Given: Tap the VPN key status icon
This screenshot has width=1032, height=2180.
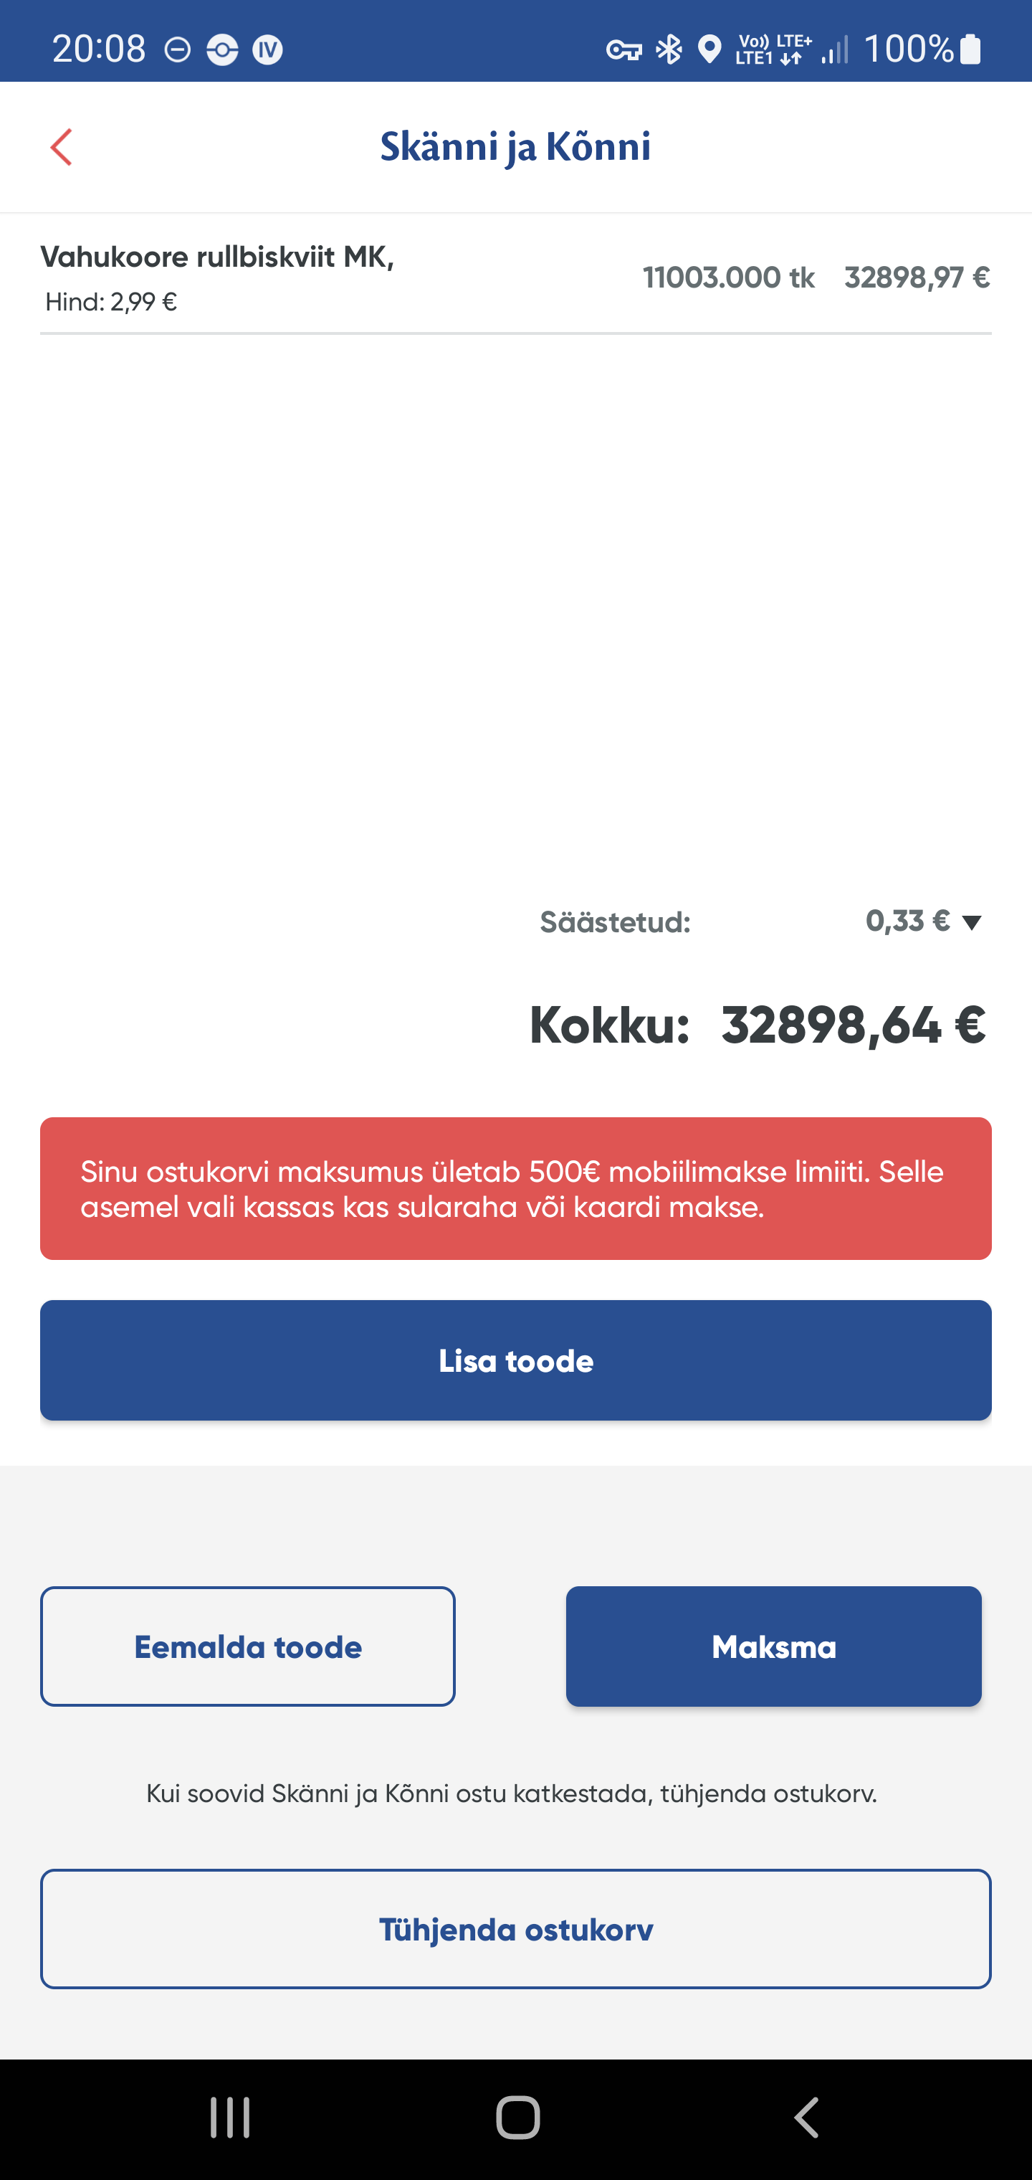Looking at the screenshot, I should tap(624, 51).
